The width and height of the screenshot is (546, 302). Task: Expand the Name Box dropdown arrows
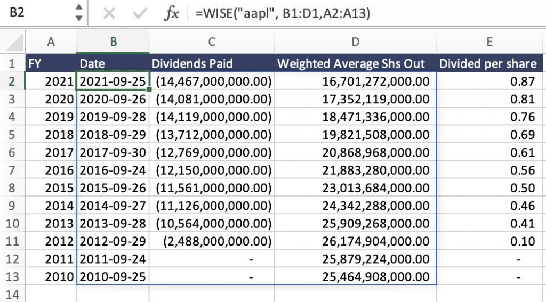(x=79, y=13)
